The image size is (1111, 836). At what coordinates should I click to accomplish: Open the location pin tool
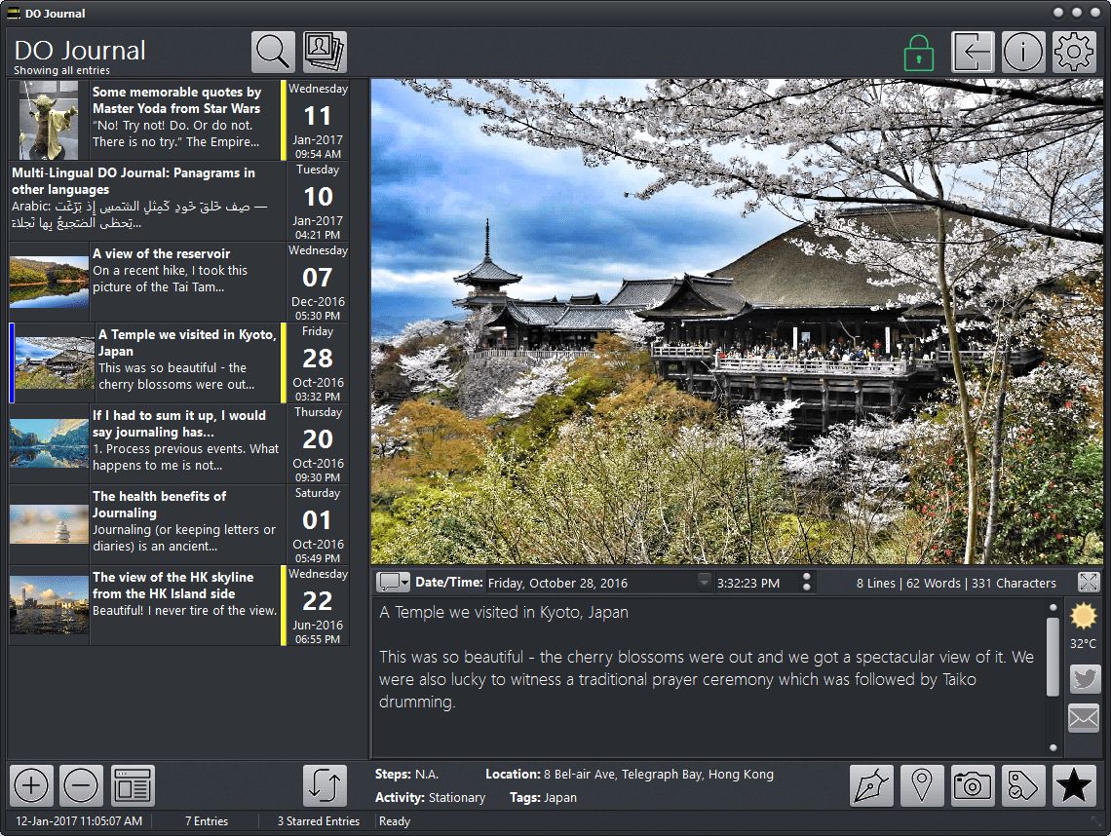922,785
